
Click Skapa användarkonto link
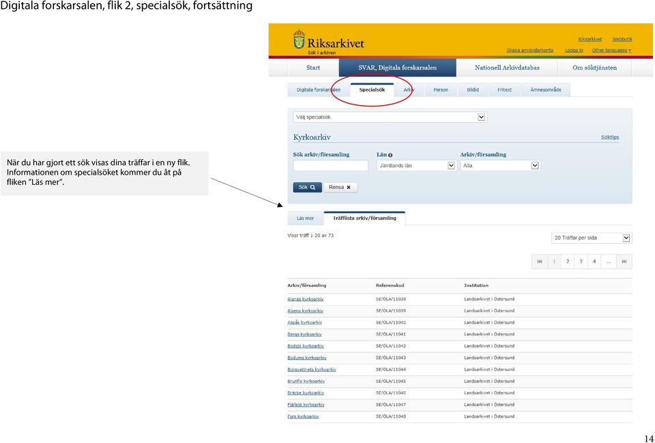pos(529,50)
